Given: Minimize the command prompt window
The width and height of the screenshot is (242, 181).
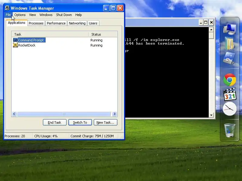Looking at the screenshot, I should click(x=201, y=22).
